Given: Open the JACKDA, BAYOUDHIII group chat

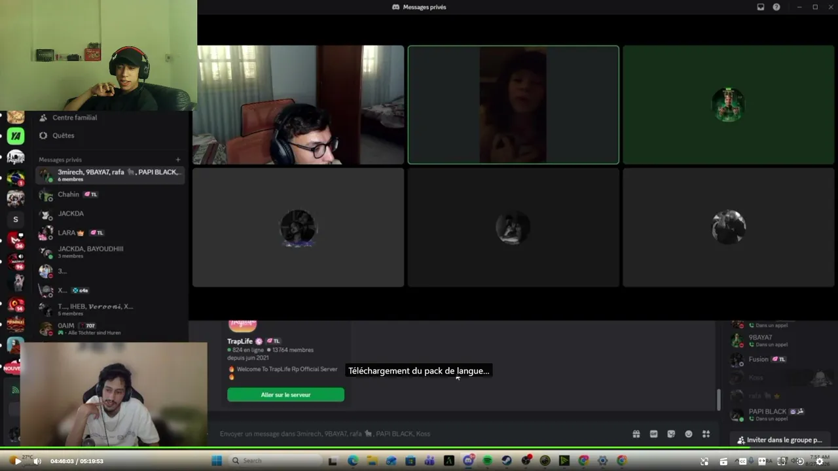Looking at the screenshot, I should 110,252.
